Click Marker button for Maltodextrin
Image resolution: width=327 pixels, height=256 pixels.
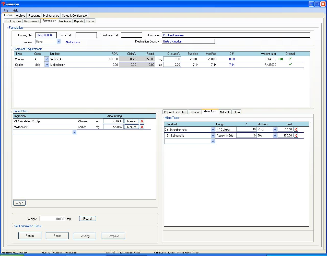(x=132, y=127)
